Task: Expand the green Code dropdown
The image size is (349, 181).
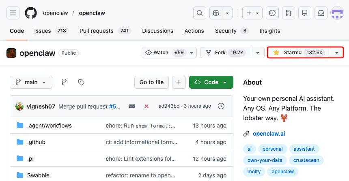Action: click(211, 82)
